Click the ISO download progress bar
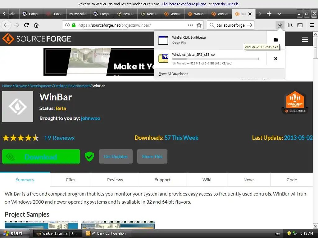This screenshot has width=318, height=238. point(216,59)
